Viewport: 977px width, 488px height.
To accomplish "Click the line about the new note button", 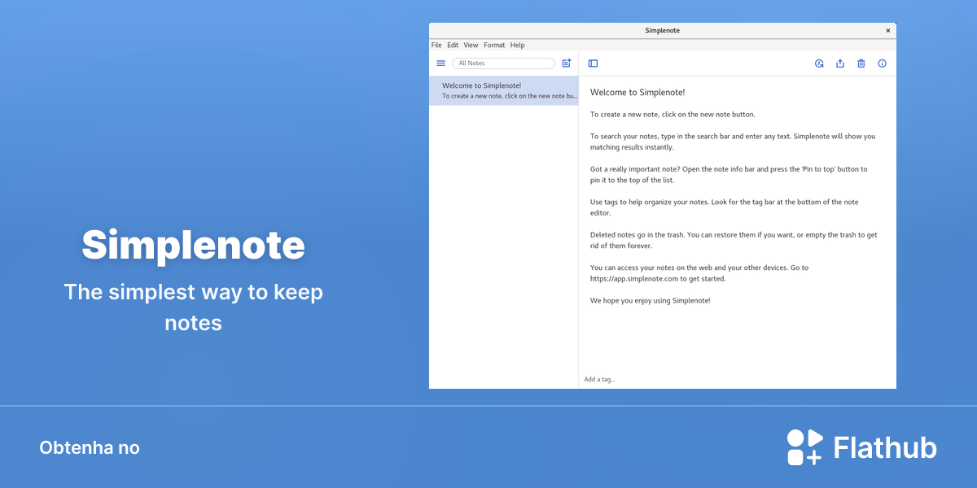I will pyautogui.click(x=673, y=115).
